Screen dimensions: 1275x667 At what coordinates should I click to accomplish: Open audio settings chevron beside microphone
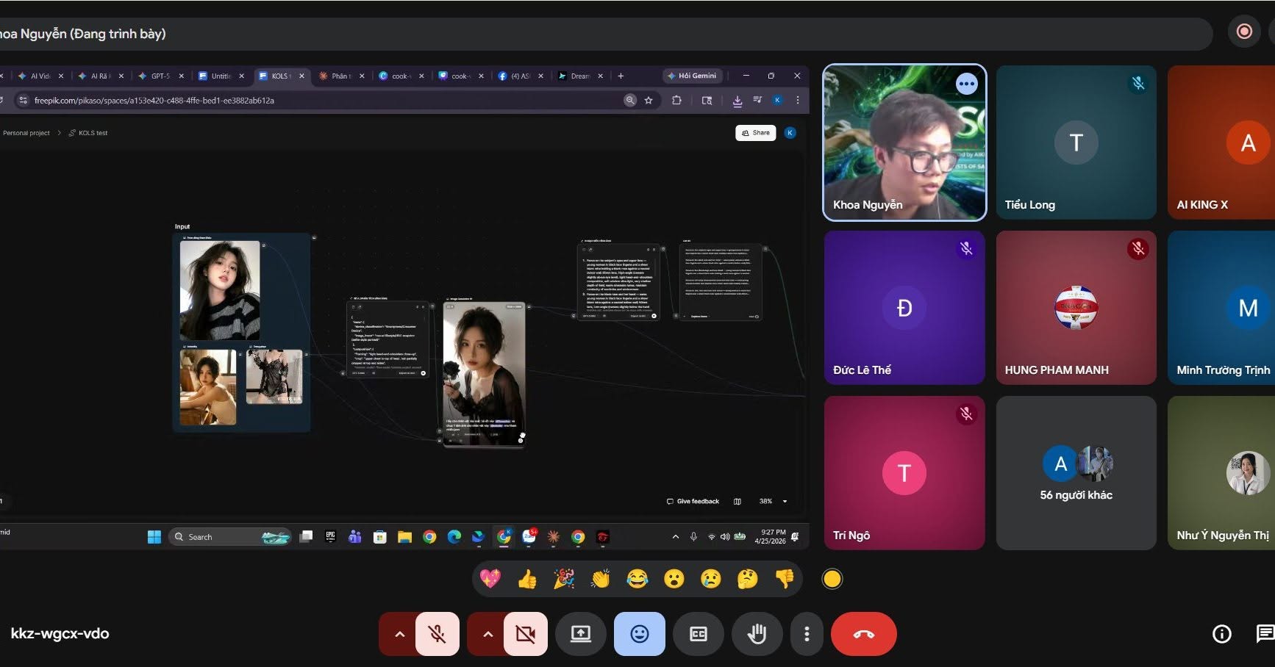coord(399,634)
